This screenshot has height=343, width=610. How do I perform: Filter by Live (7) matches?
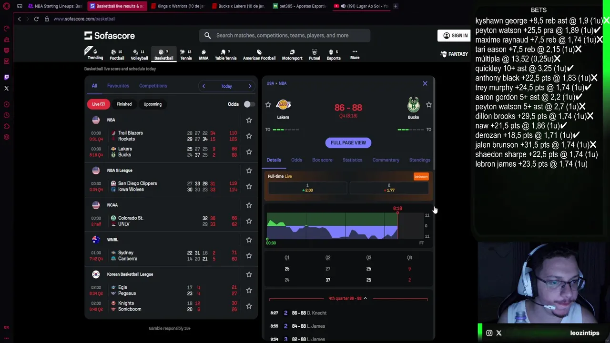point(98,104)
